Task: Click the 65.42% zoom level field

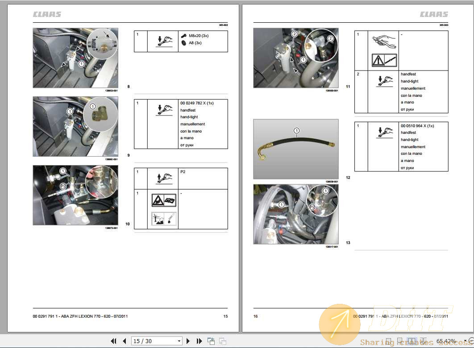Action: 447,341
